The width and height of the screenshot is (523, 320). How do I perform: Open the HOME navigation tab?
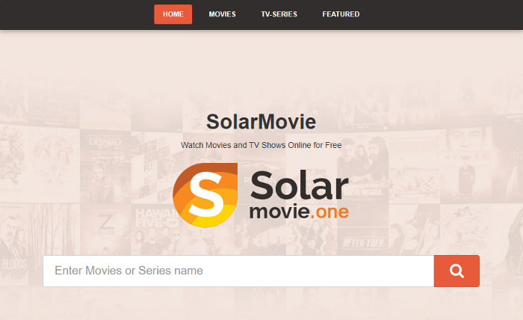click(x=173, y=14)
